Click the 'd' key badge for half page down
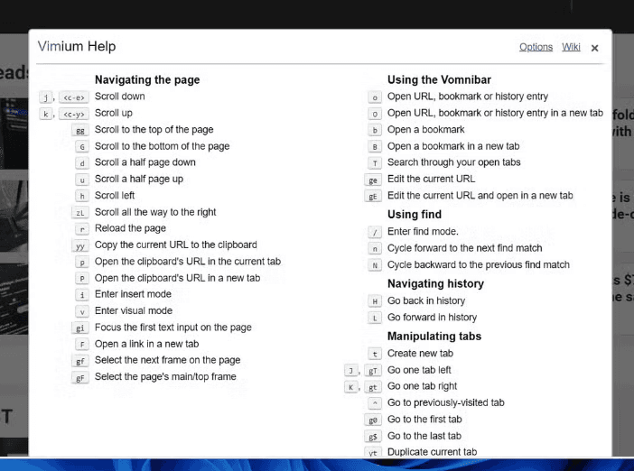 [82, 163]
